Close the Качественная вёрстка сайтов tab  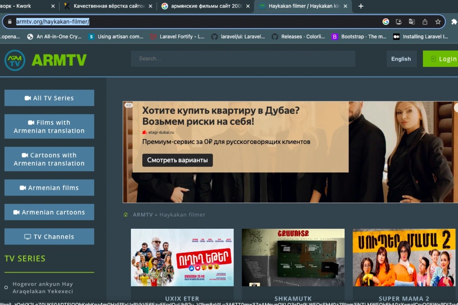pos(150,6)
